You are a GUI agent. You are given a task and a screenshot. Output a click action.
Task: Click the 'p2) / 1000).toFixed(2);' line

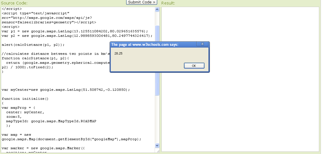tap(28, 67)
